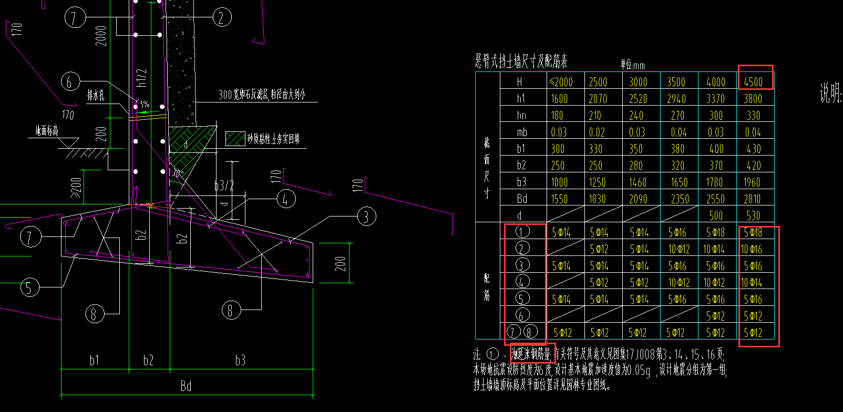This screenshot has width=843, height=412.
Task: Select the Bd row header cell
Action: (521, 199)
